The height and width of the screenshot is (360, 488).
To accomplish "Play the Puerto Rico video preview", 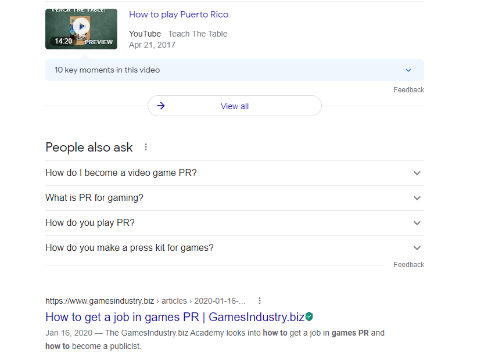I will 81,27.
